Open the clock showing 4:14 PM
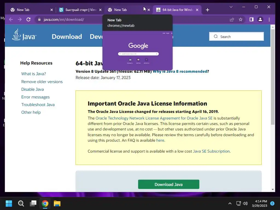The height and width of the screenshot is (210, 280). (x=259, y=203)
